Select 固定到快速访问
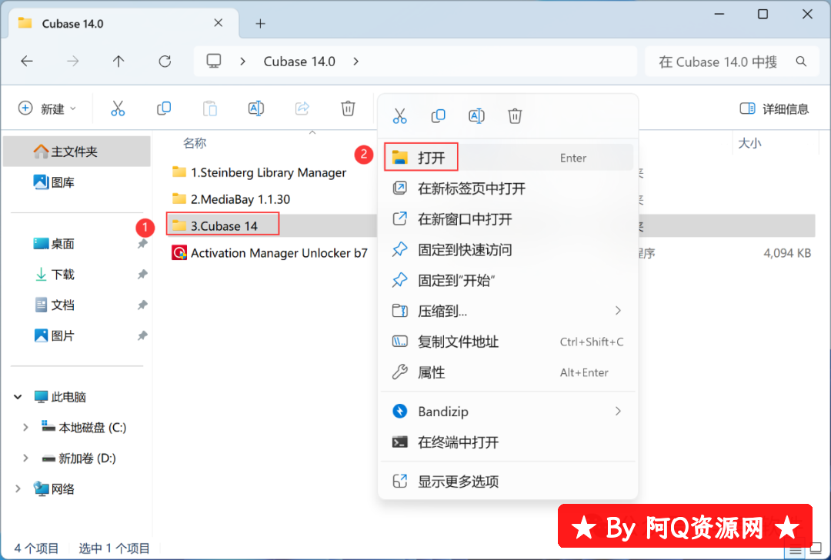Screen dimensions: 831x560 pyautogui.click(x=509, y=250)
